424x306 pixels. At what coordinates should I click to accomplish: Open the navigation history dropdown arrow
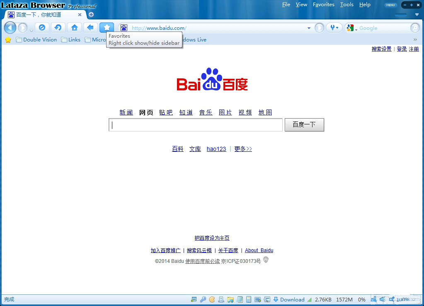(x=31, y=30)
